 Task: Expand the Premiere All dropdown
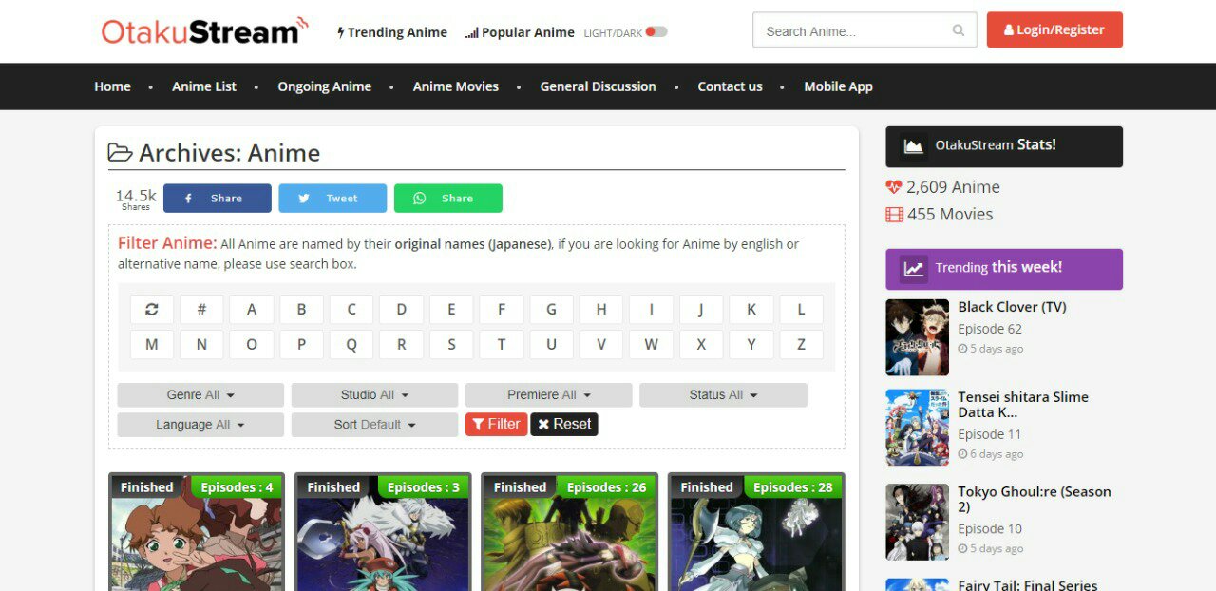coord(548,394)
